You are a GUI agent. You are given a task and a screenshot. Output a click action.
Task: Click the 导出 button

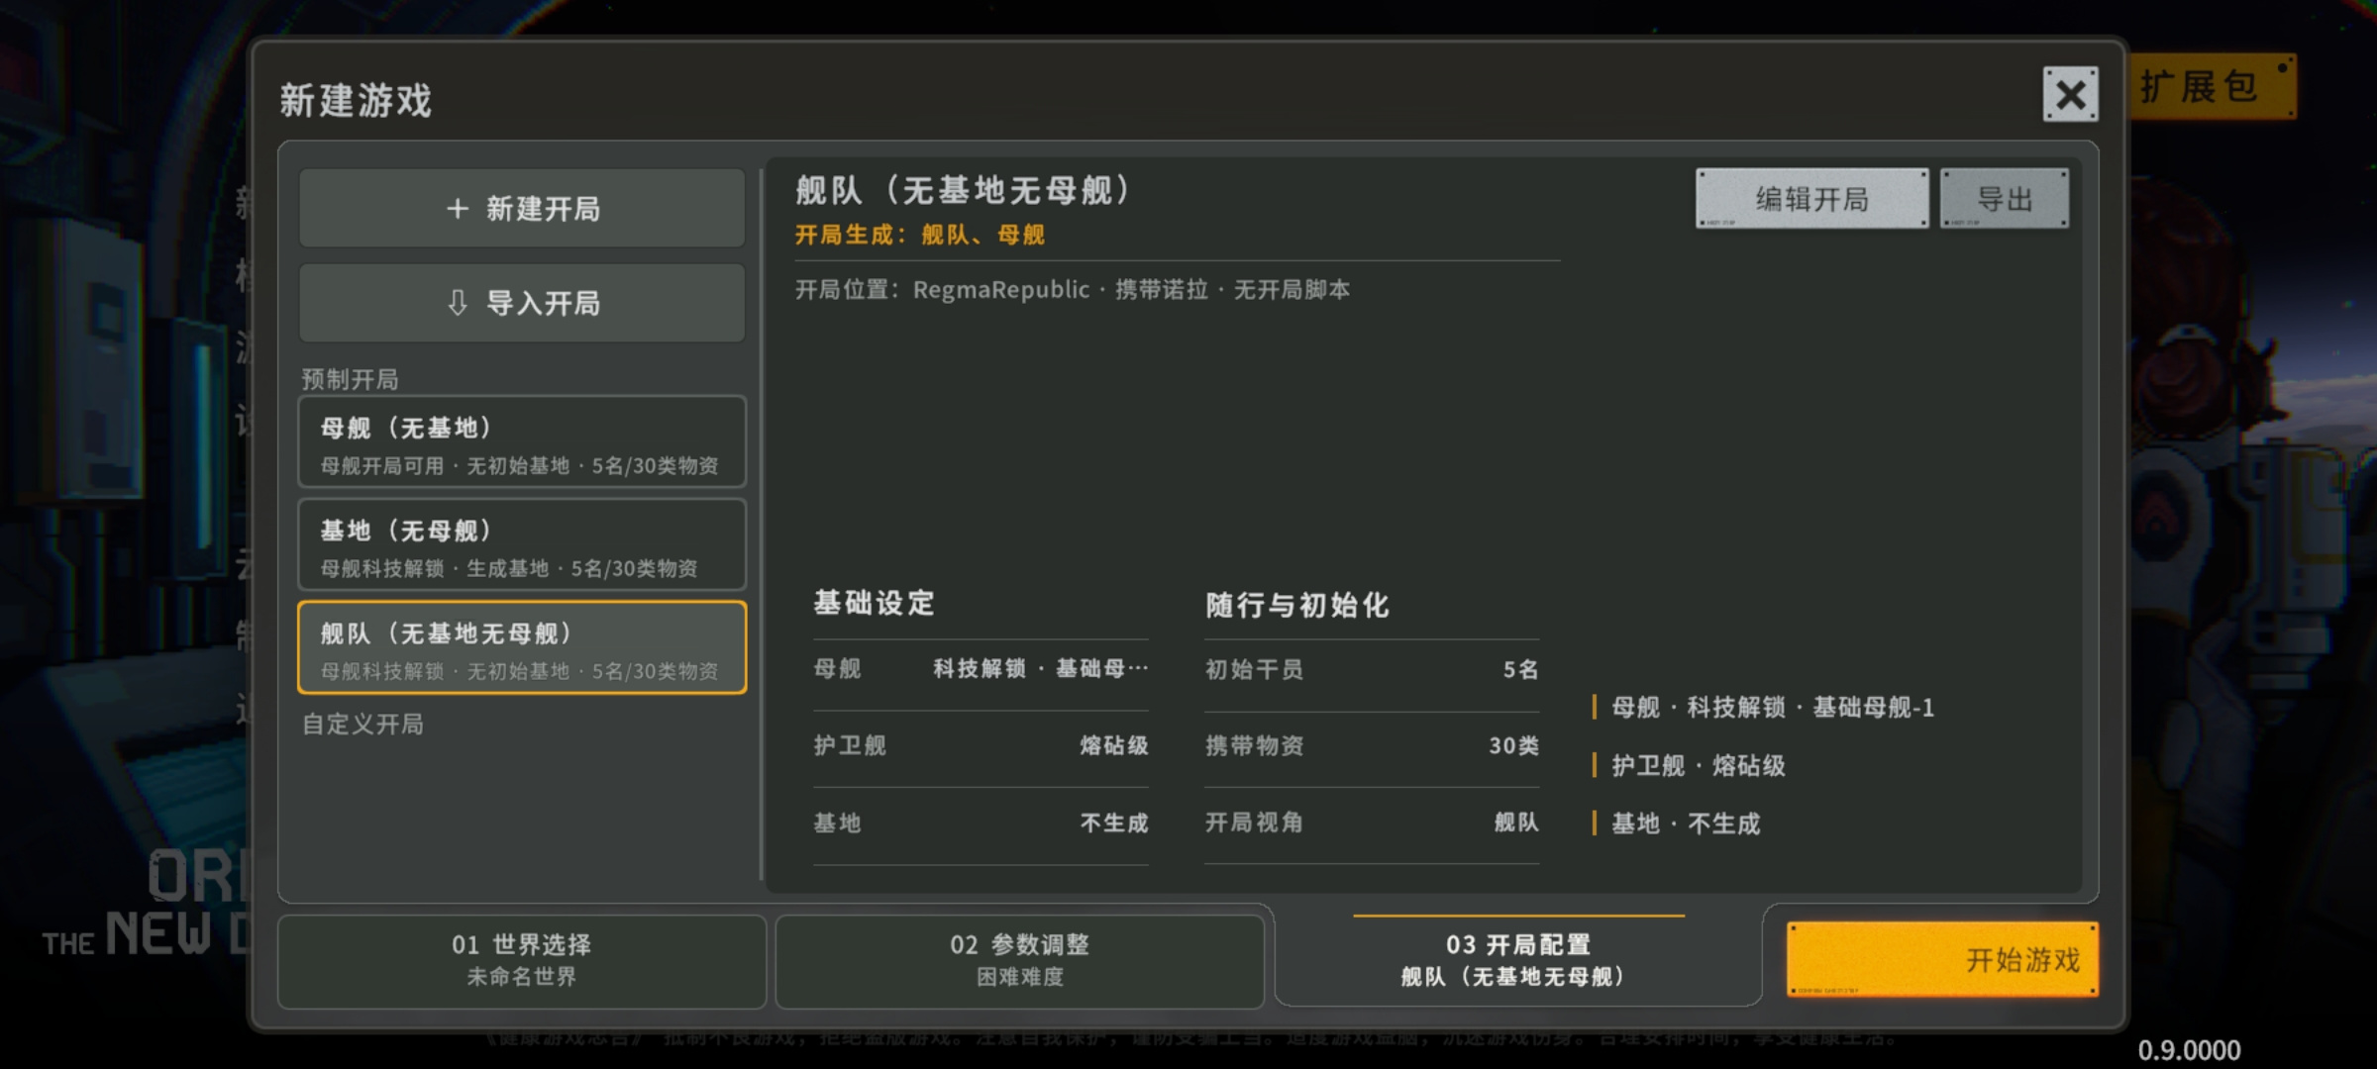2005,199
